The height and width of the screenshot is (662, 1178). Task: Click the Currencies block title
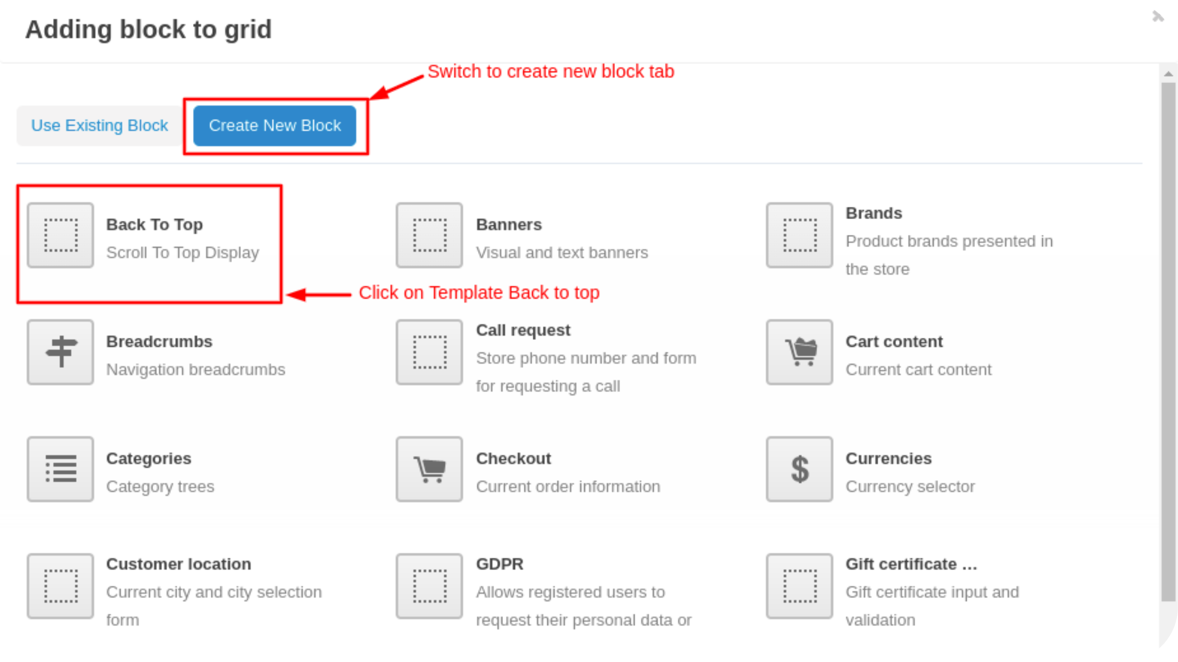pos(888,459)
